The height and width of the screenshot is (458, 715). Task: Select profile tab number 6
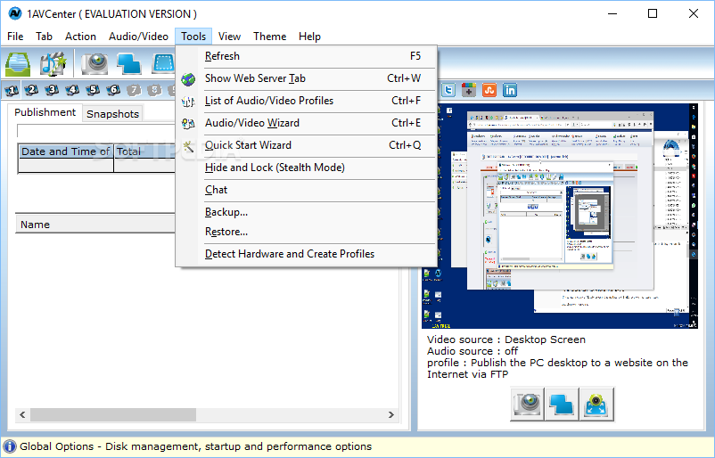113,90
